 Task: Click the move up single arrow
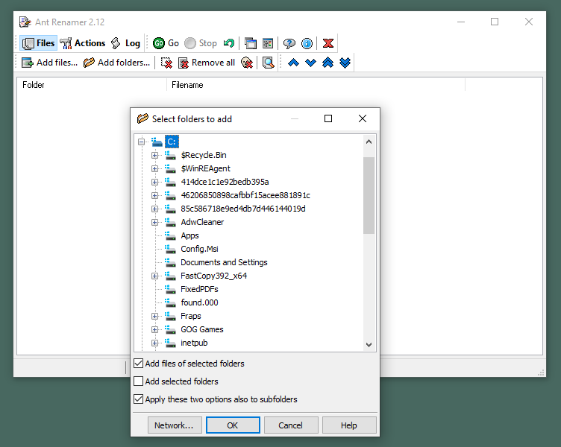293,63
